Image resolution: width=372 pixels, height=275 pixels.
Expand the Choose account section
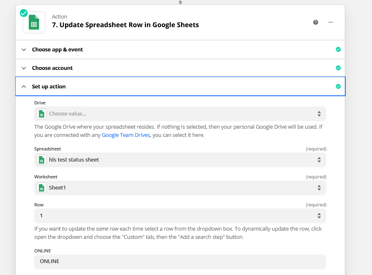(x=52, y=68)
